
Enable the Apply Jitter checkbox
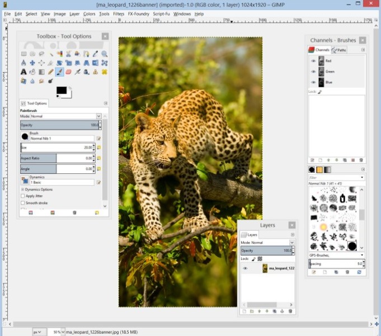point(23,196)
